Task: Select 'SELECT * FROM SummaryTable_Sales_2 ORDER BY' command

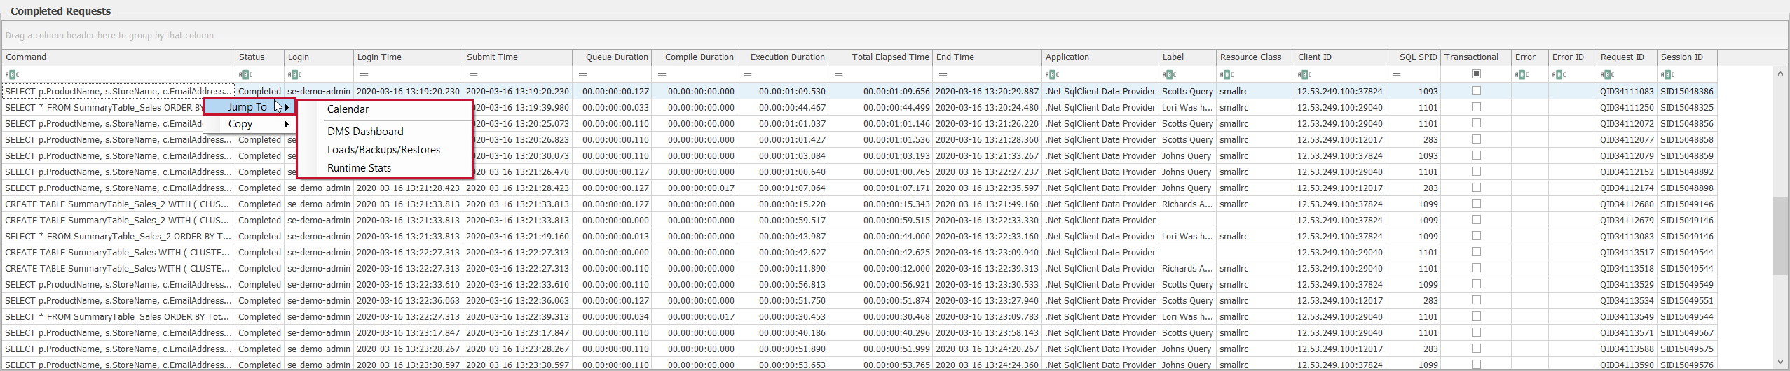Action: (118, 236)
